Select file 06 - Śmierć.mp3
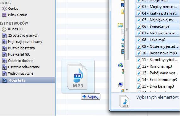Screen dimensions: 180x116 [x=157, y=27]
